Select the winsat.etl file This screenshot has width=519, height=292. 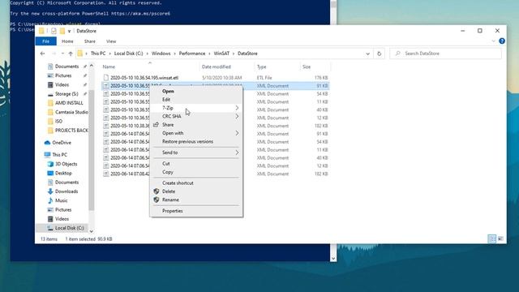point(144,78)
